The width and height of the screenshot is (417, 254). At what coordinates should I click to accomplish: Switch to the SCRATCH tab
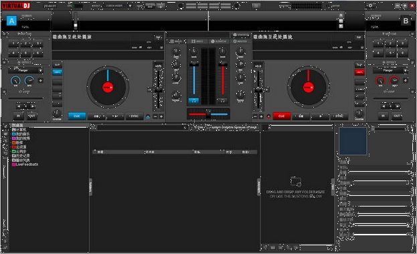pos(219,41)
